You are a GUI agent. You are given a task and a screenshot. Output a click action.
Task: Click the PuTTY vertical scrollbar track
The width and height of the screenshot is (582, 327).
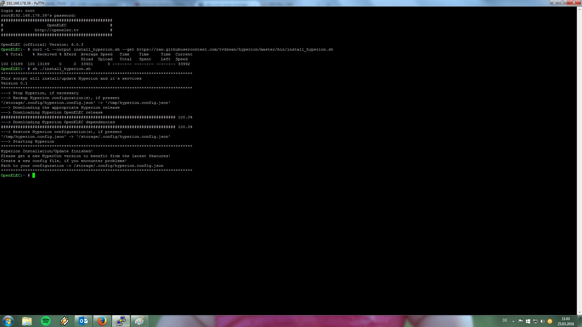(x=579, y=161)
